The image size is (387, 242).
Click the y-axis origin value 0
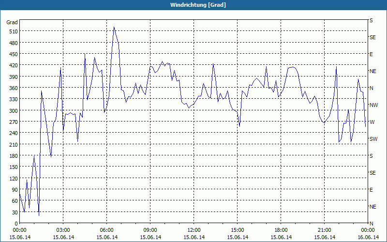pos(16,224)
